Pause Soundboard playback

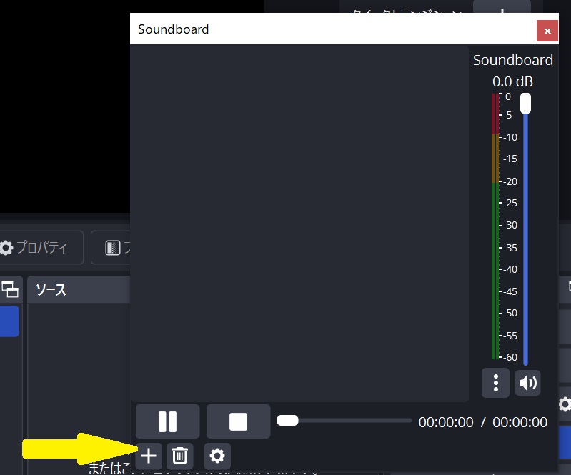[x=167, y=421]
